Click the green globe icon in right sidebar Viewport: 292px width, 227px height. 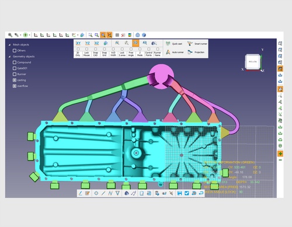[x=280, y=146]
